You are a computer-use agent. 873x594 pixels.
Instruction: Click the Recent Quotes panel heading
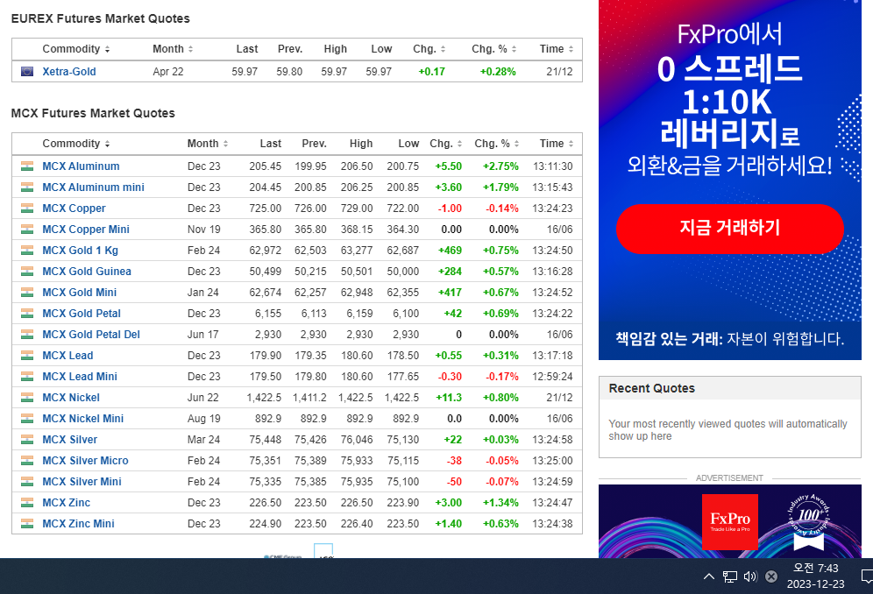pyautogui.click(x=652, y=388)
